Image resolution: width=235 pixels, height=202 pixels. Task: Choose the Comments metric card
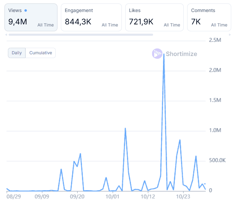209,18
